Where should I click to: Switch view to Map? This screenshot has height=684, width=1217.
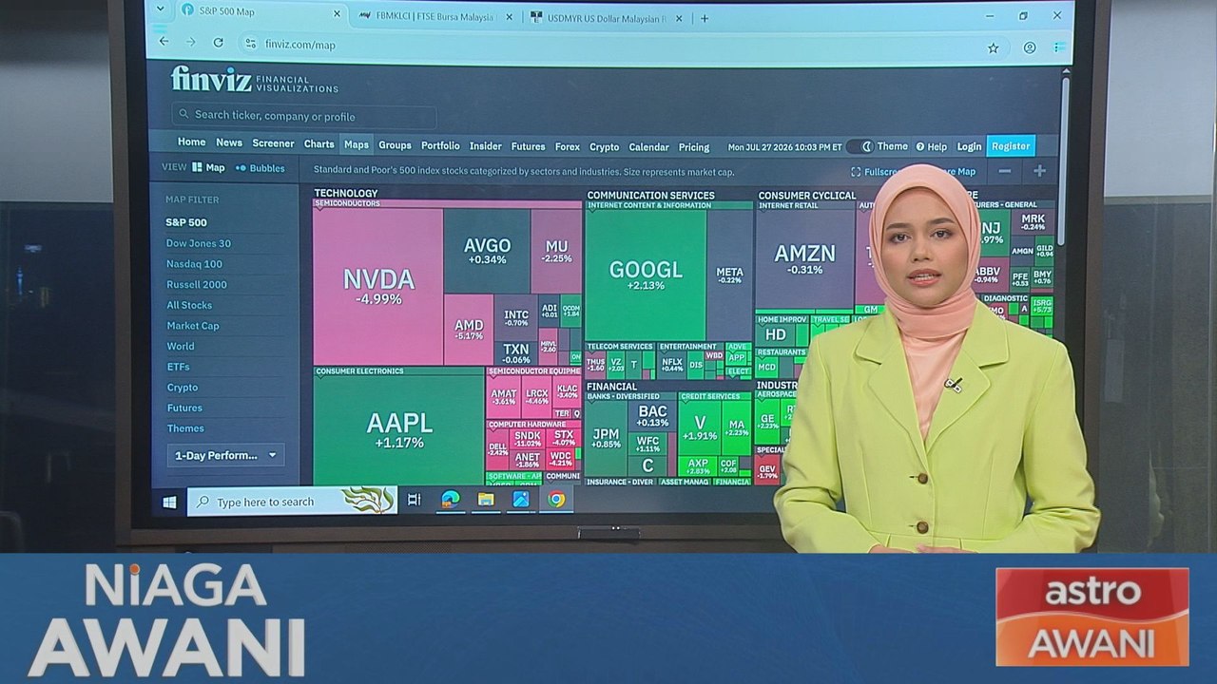pyautogui.click(x=208, y=167)
